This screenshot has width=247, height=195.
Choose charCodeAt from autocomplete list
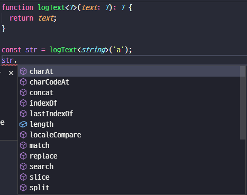[x=132, y=82]
